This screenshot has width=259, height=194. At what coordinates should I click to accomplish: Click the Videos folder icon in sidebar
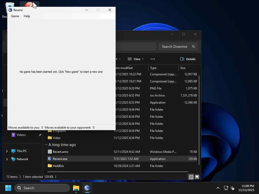click(13, 135)
